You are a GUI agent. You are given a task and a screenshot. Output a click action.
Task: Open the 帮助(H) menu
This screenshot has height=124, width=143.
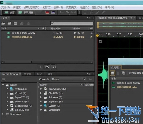110,7
